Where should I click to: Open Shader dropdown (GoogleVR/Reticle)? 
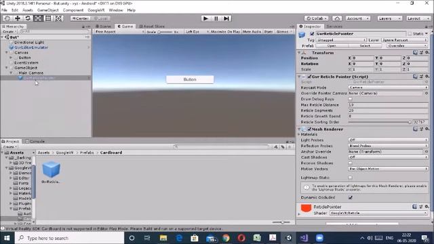(x=378, y=213)
